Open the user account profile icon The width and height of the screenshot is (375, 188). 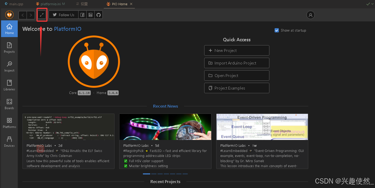311,15
